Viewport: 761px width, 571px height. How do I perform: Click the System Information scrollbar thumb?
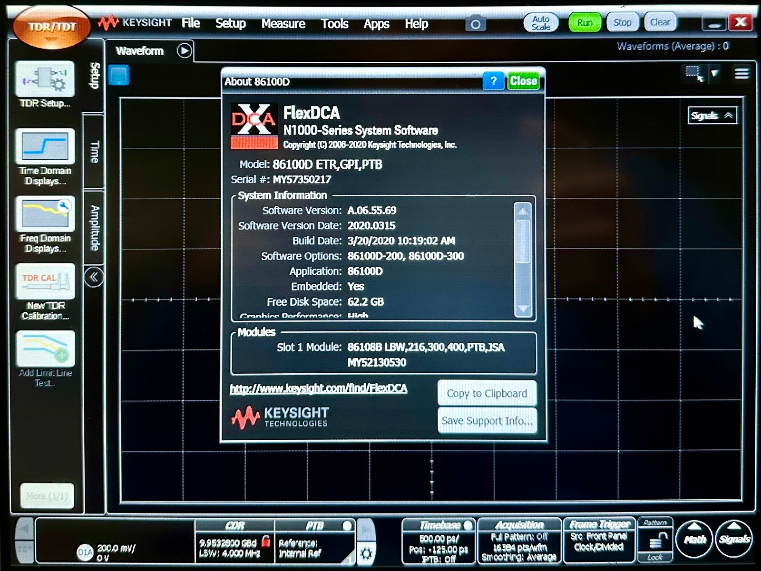(x=523, y=241)
